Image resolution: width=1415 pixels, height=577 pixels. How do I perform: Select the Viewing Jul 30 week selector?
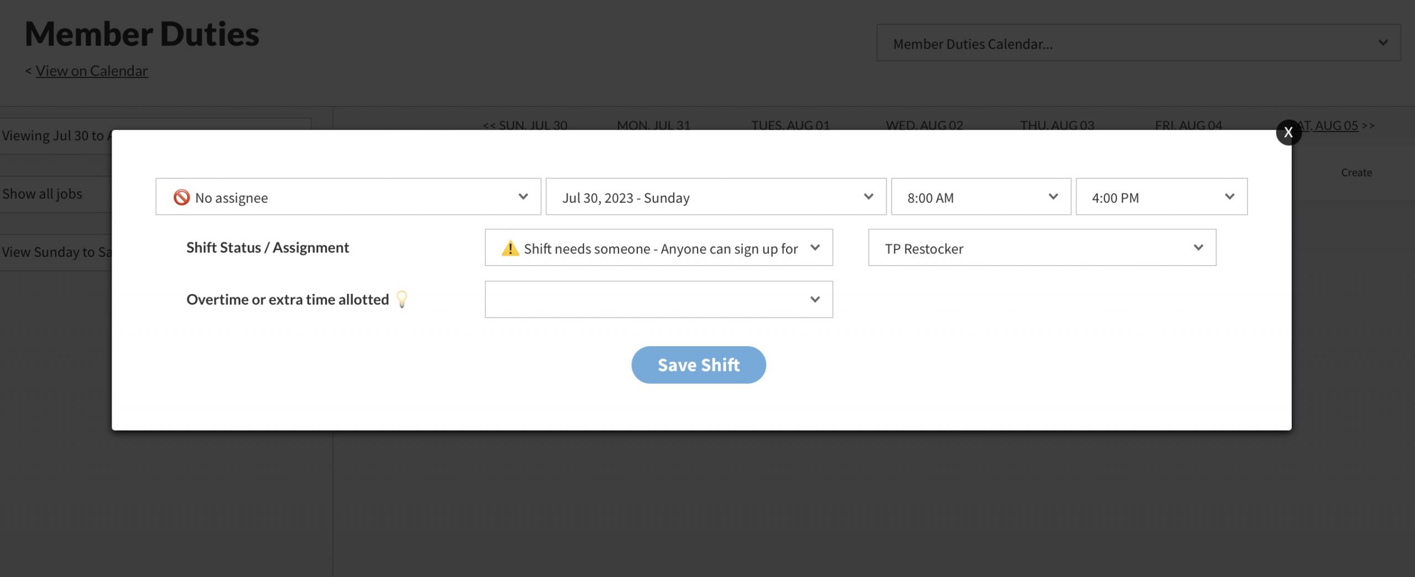[x=55, y=136]
